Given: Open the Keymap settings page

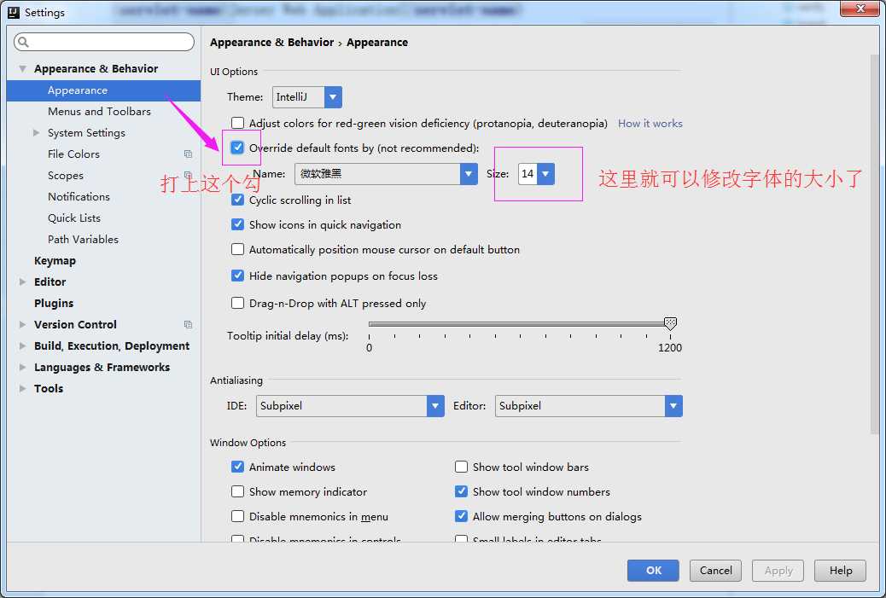Looking at the screenshot, I should click(x=55, y=261).
